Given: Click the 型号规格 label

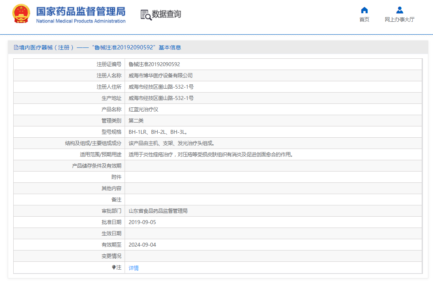Looking at the screenshot, I should pyautogui.click(x=111, y=132).
